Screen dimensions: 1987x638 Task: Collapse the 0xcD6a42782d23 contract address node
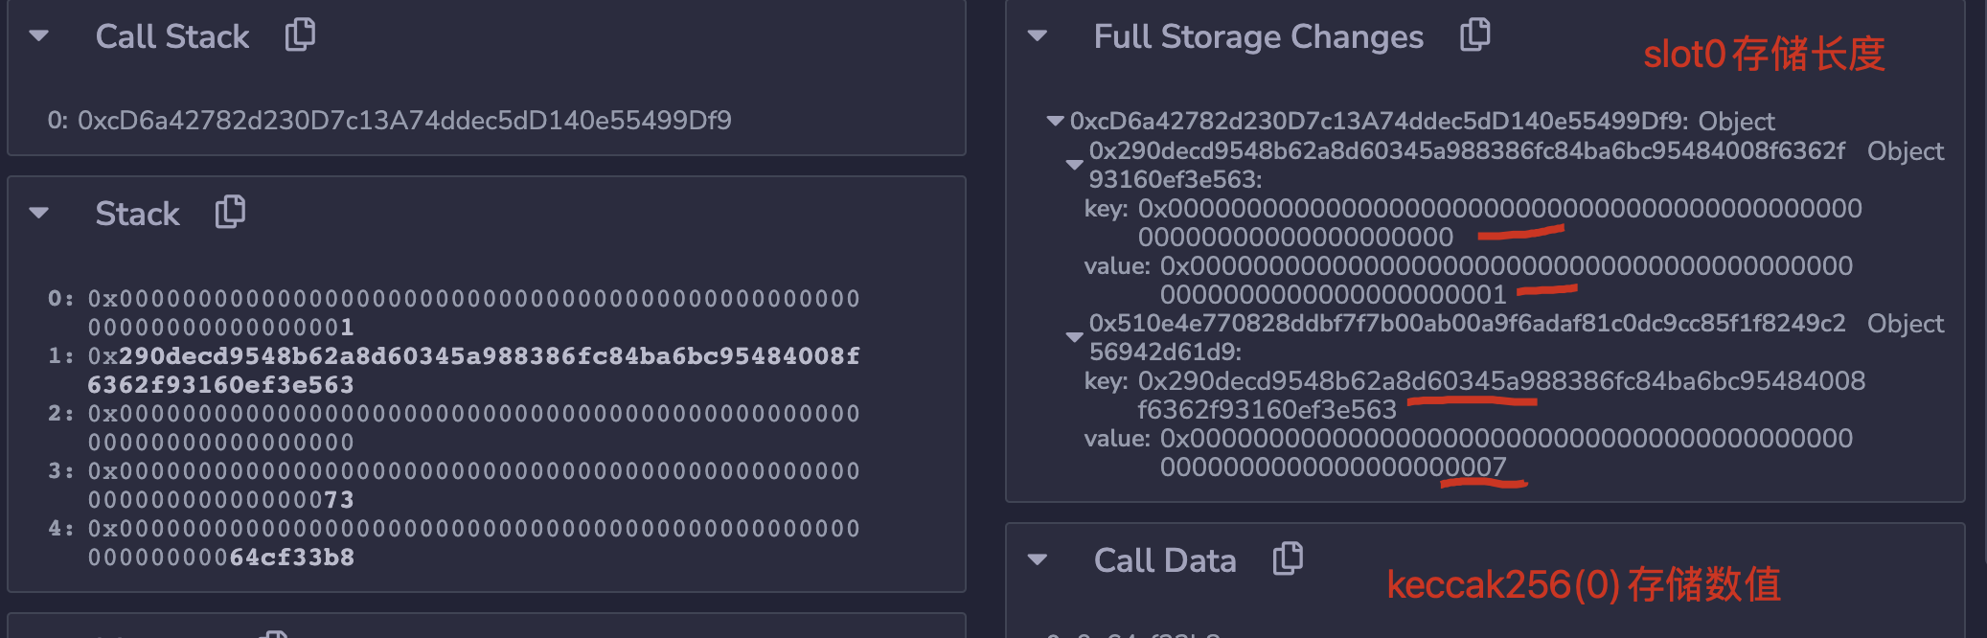(x=1055, y=122)
